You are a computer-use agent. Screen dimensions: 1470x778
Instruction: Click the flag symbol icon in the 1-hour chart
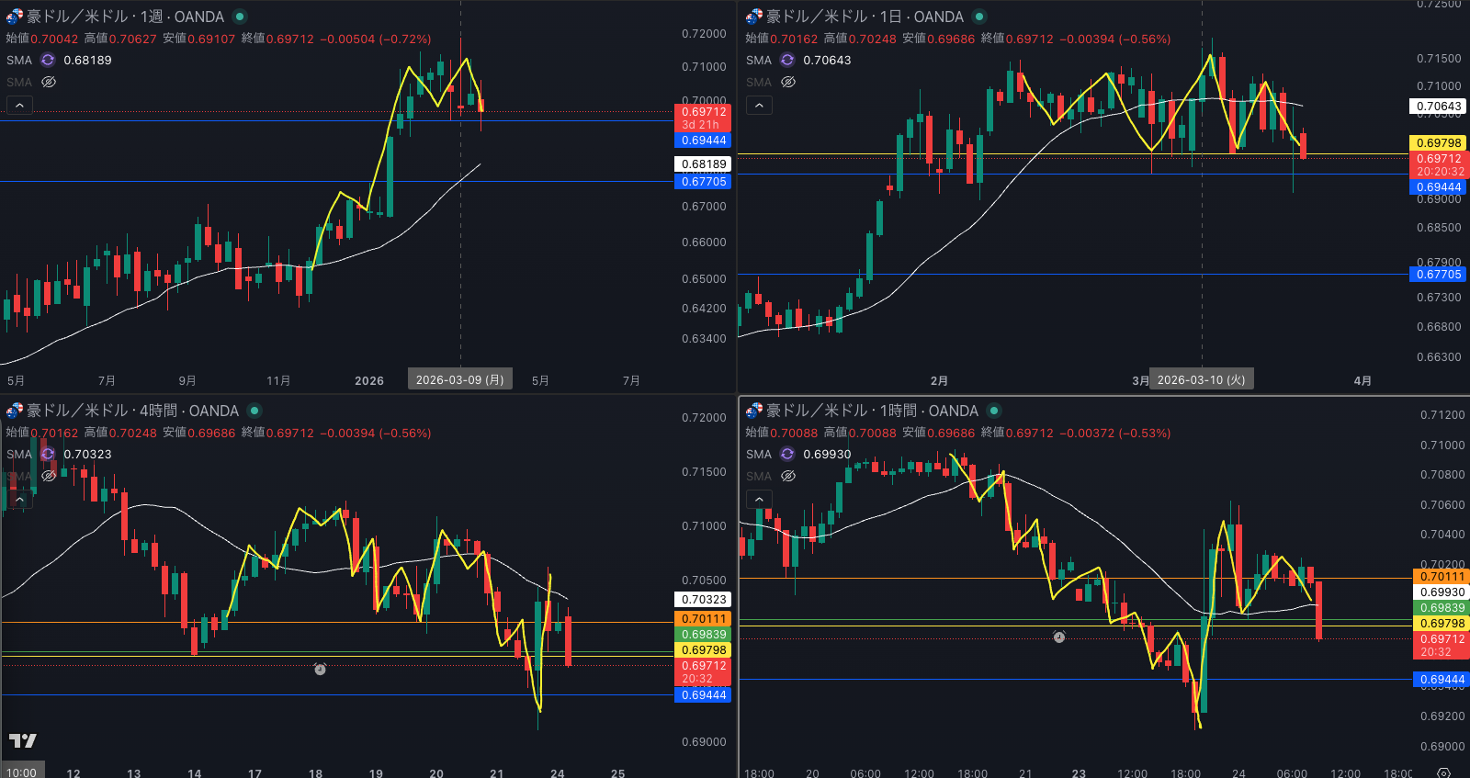pyautogui.click(x=753, y=411)
